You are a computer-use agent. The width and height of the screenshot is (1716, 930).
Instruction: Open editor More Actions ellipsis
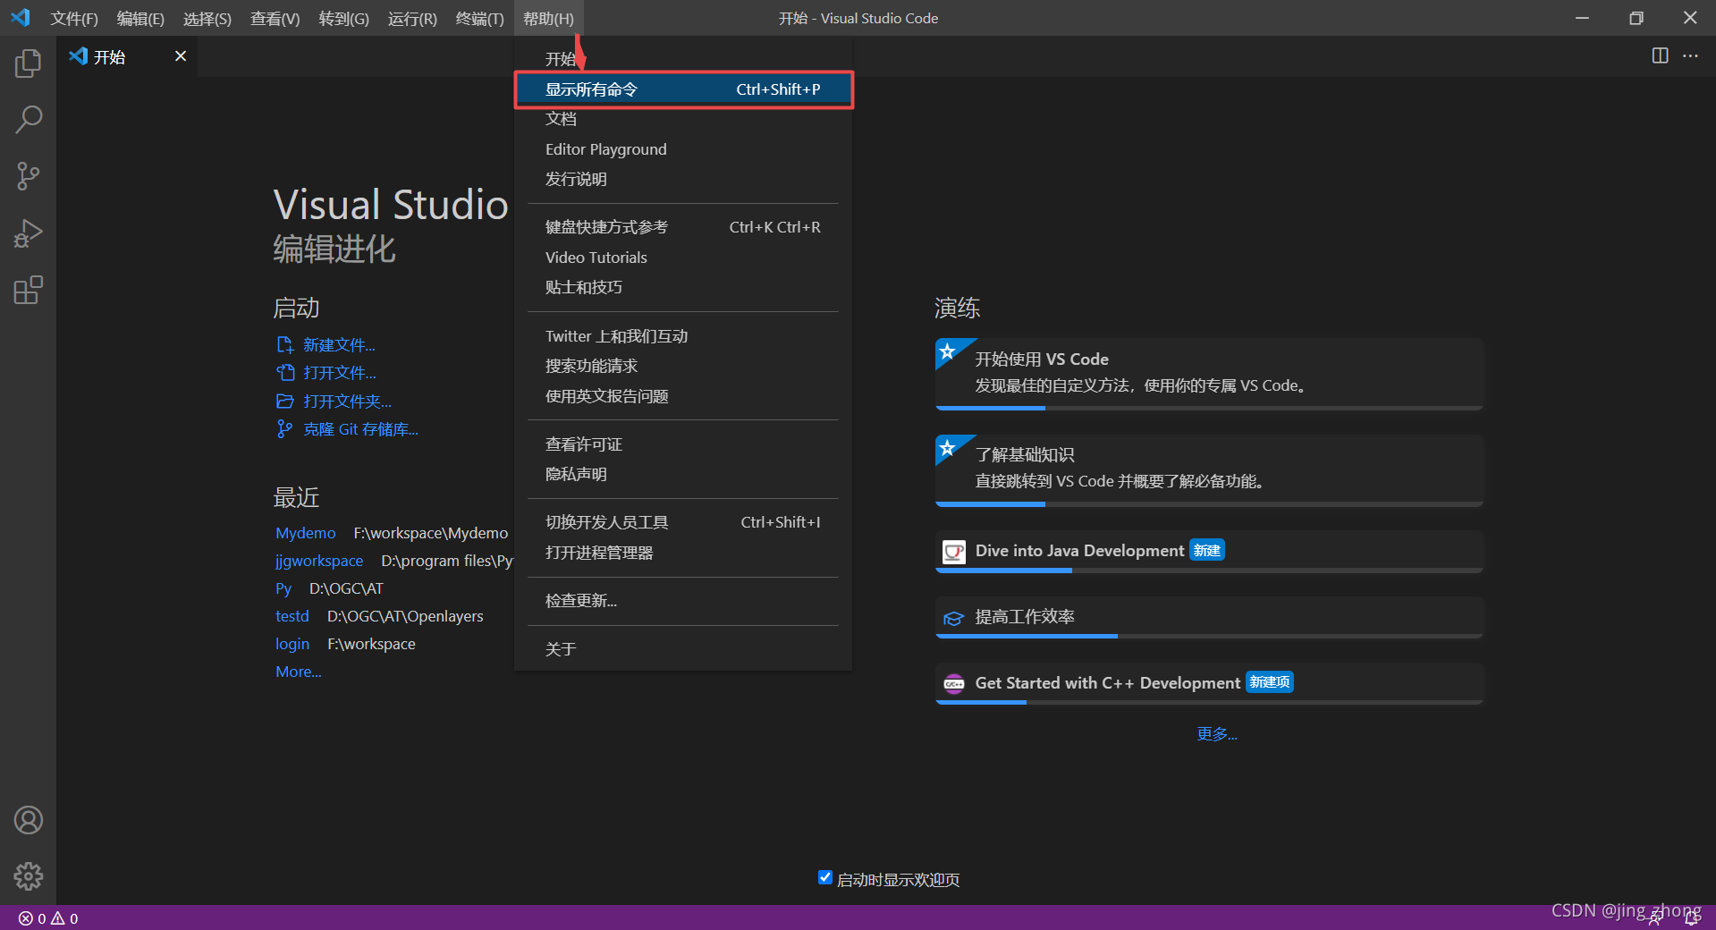tap(1690, 55)
